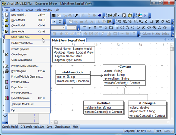
Task: Select the plain ellipse use case tool
Action: (159, 28)
